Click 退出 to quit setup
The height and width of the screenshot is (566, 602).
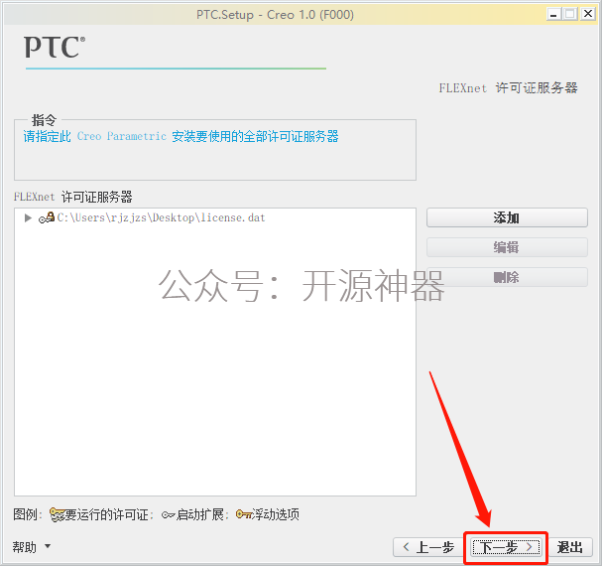point(569,547)
